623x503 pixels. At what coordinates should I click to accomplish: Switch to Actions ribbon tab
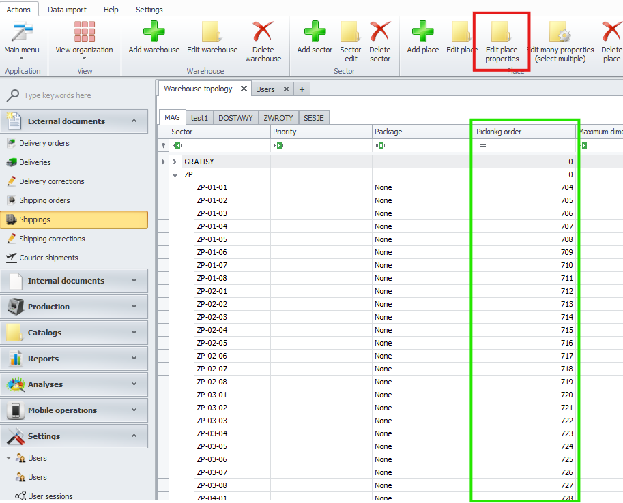click(18, 9)
